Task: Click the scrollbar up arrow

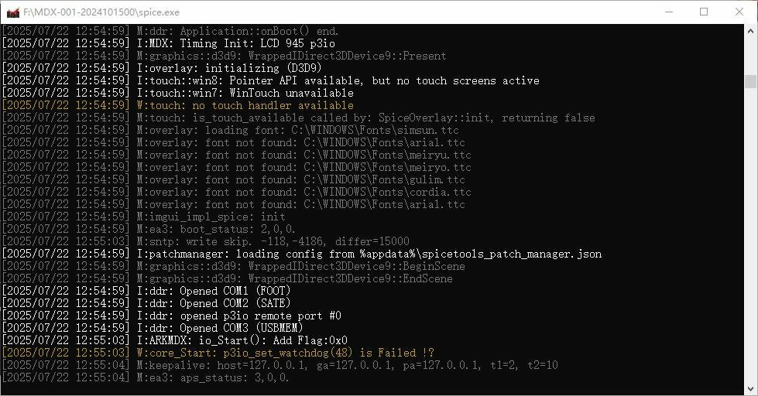Action: coord(750,31)
